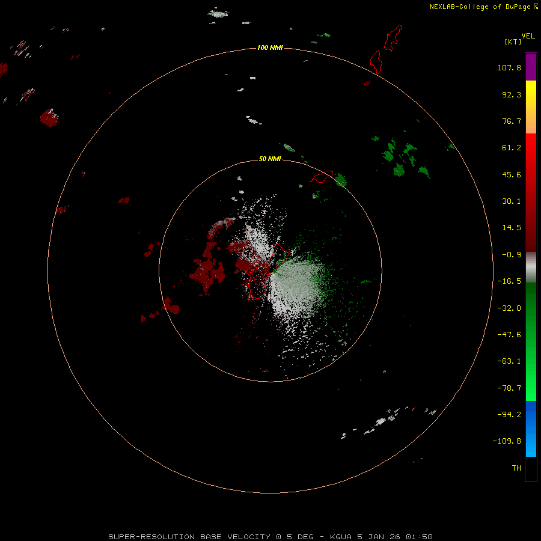Click the 76.7 velocity scale value

coord(512,121)
